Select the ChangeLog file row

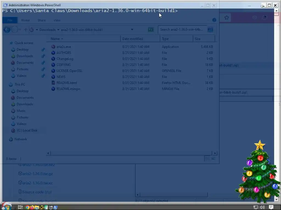tap(132, 59)
